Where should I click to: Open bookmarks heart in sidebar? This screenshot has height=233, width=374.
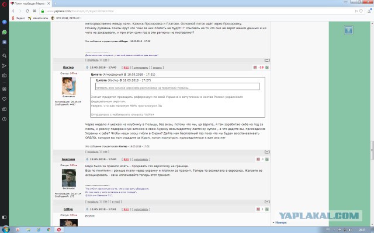point(4,99)
